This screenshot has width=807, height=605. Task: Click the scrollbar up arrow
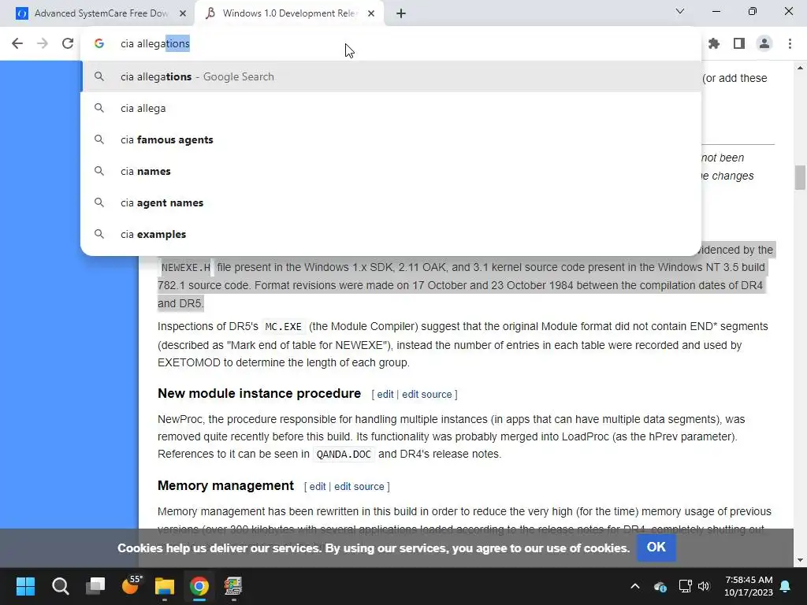[x=800, y=68]
